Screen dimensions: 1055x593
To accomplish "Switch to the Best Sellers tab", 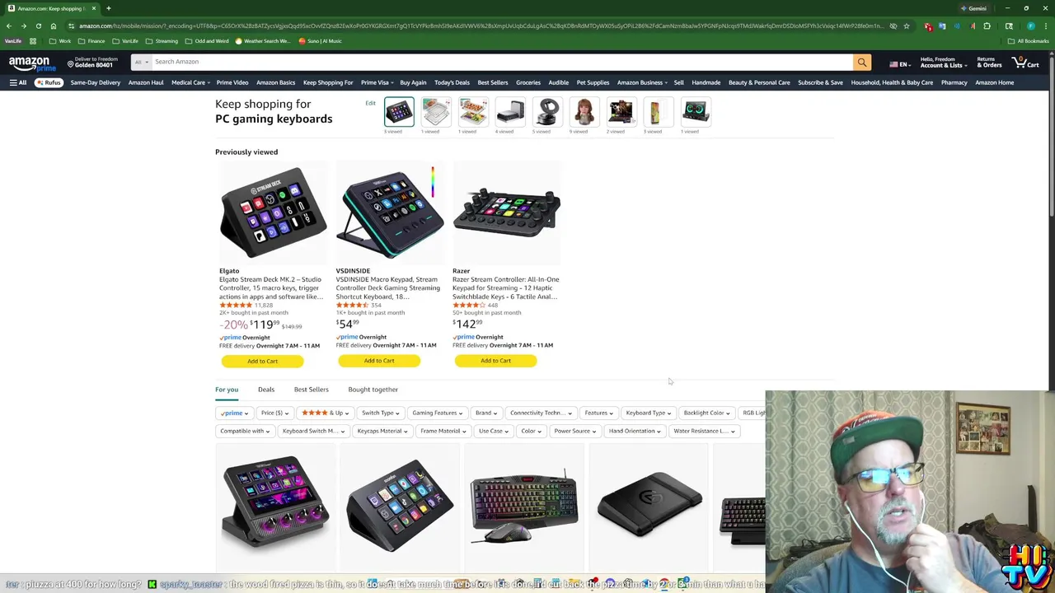I will point(311,390).
